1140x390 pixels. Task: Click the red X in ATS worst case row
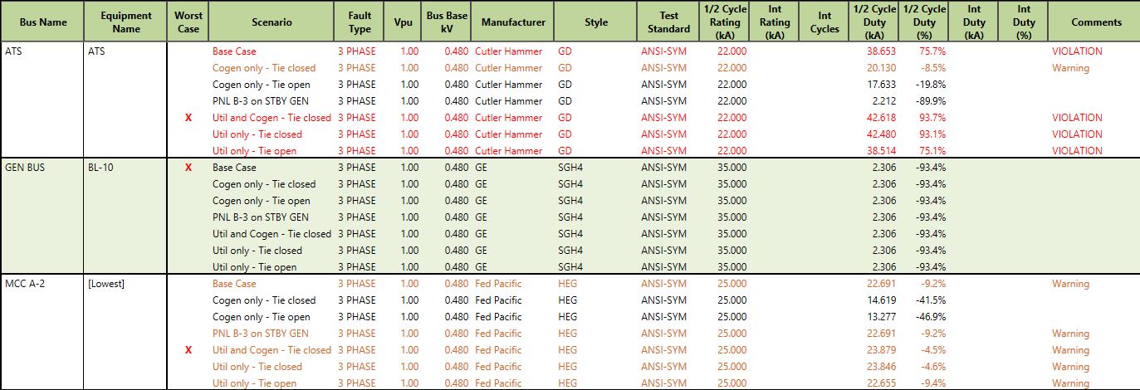[188, 118]
